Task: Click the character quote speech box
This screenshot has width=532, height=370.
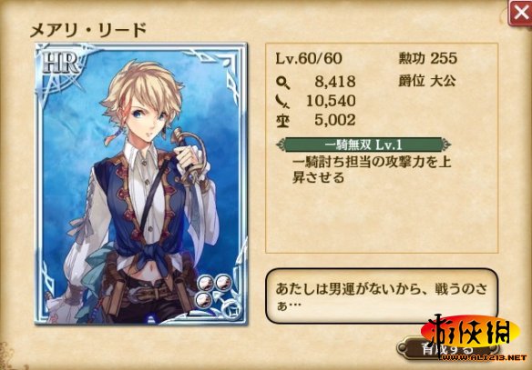Action: click(x=382, y=295)
